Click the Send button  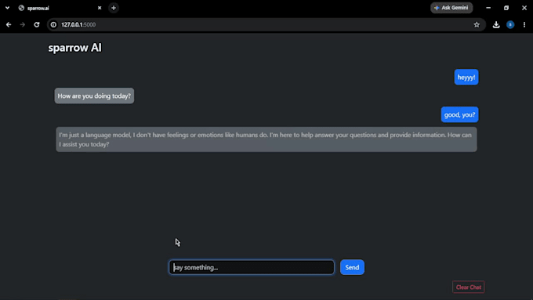point(352,267)
